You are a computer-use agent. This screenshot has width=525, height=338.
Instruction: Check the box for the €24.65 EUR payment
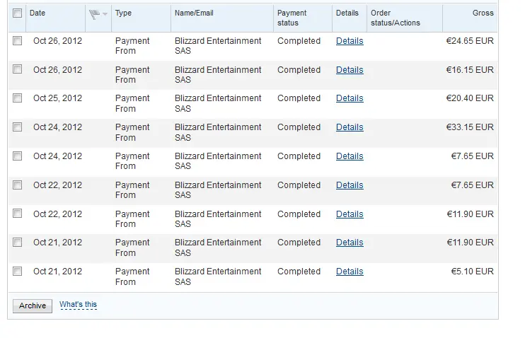point(18,41)
